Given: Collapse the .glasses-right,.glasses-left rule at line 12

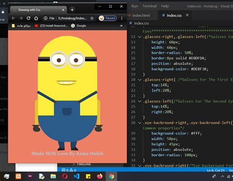Looking at the screenshot, I should tap(140, 37).
